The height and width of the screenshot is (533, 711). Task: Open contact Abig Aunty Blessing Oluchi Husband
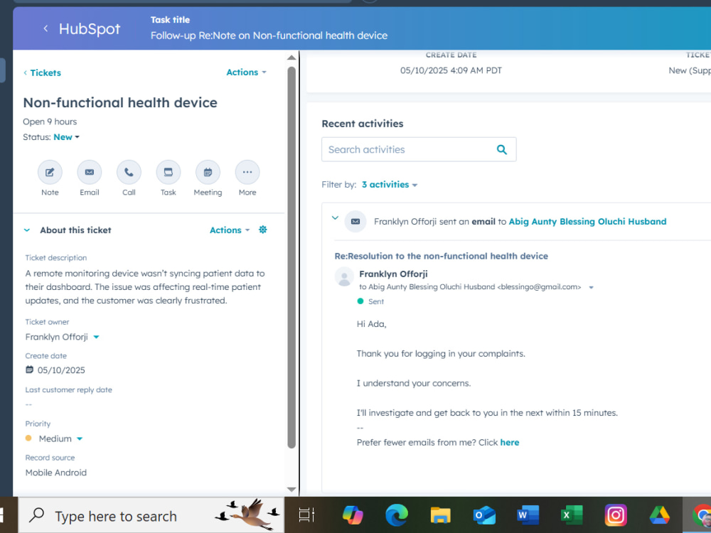pos(587,222)
